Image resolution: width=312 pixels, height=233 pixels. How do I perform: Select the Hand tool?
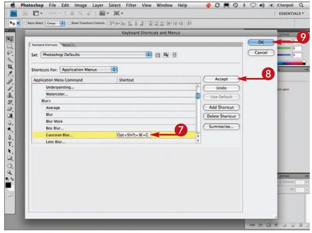9,166
